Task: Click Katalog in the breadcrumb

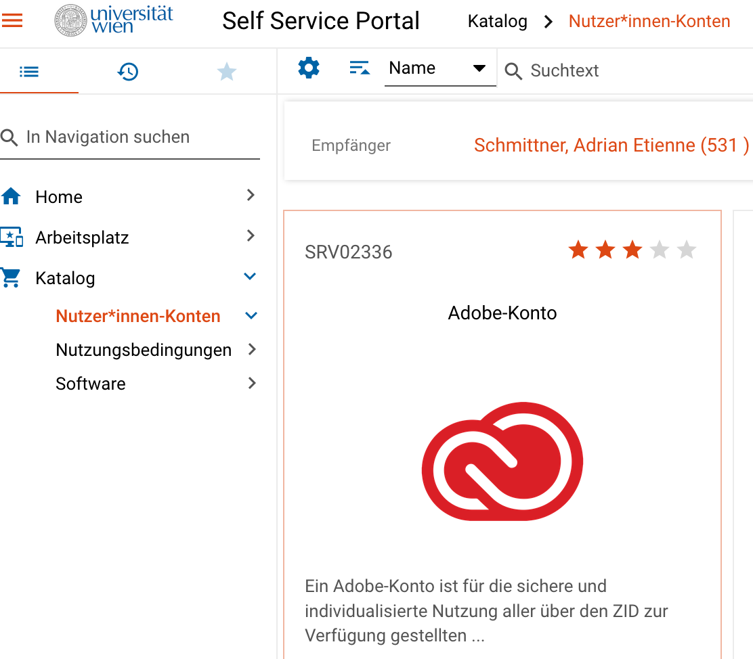Action: (498, 22)
